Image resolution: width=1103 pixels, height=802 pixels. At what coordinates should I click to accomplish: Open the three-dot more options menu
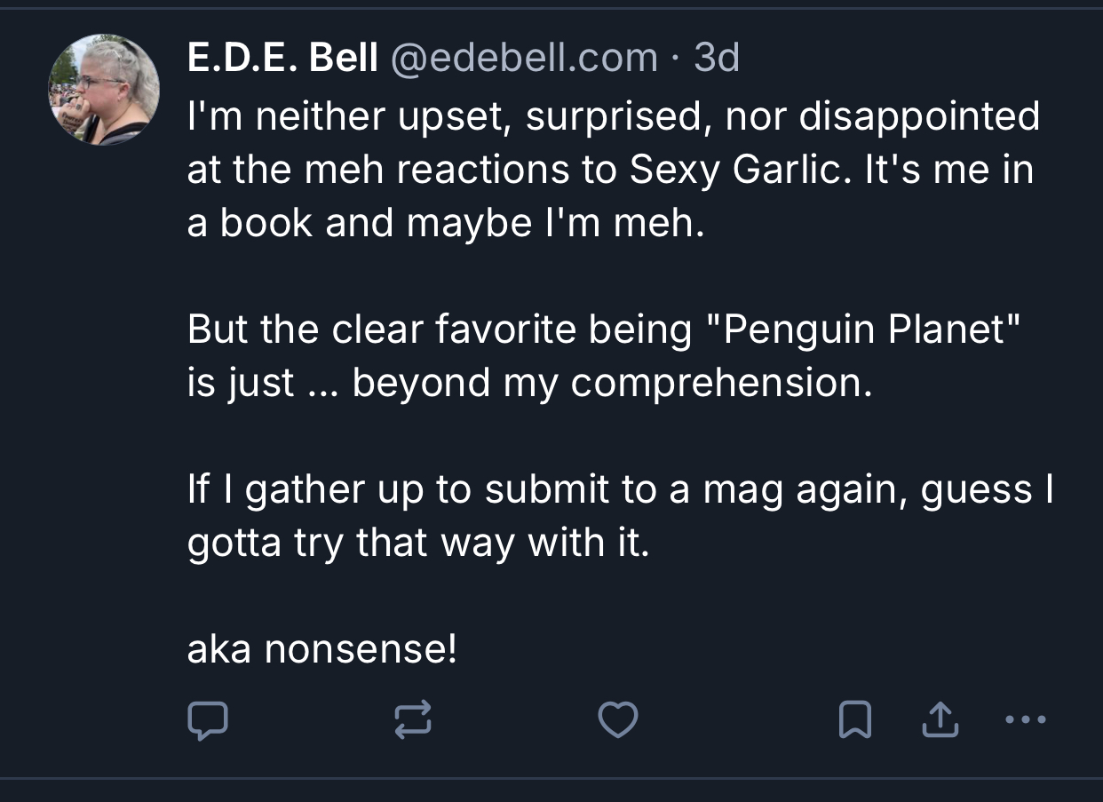[1026, 719]
